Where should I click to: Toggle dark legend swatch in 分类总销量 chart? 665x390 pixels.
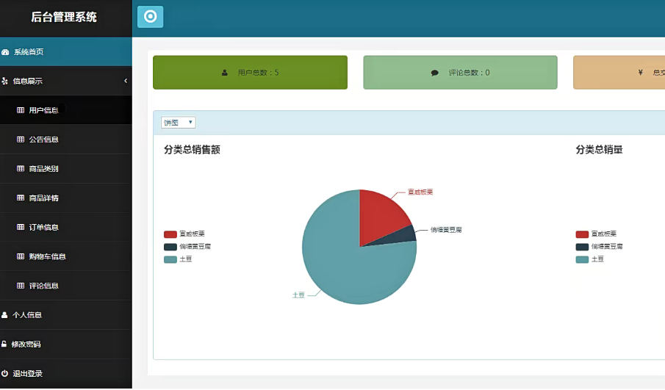click(582, 247)
